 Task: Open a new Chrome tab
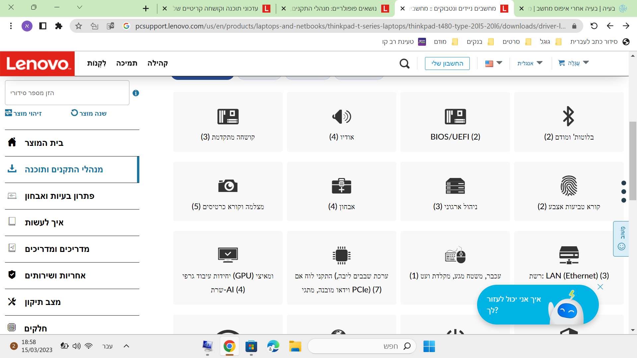(x=146, y=8)
